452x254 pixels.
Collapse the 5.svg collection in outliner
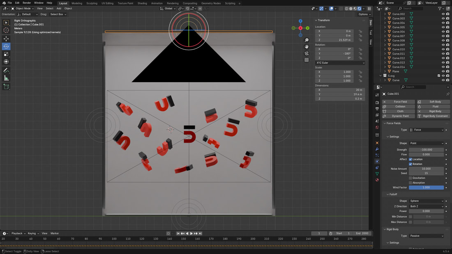(380, 76)
